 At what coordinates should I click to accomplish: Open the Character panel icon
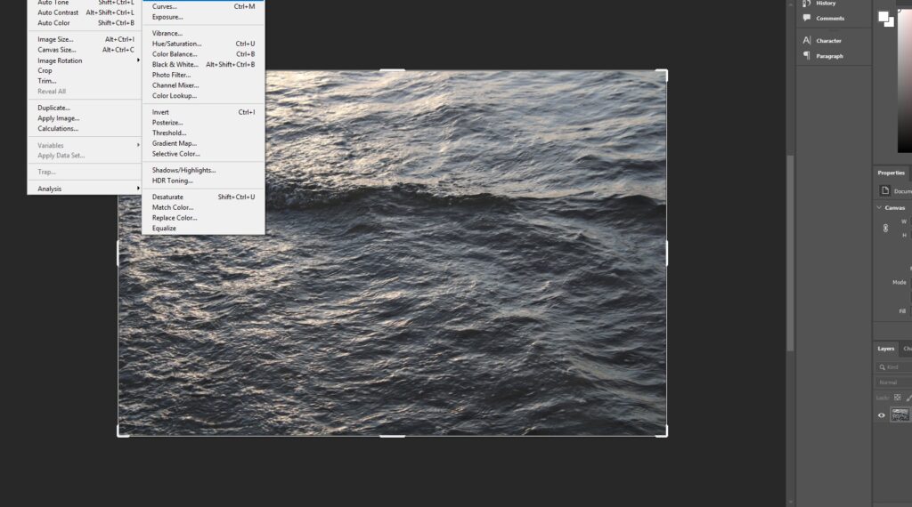click(807, 41)
